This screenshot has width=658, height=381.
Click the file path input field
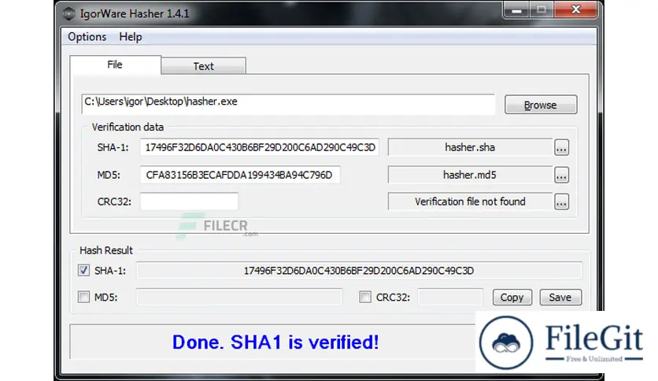(288, 104)
